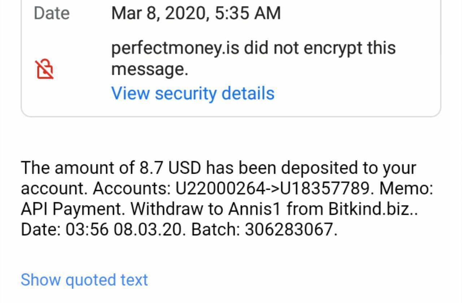Click the Bitkind.biz text in message
Image resolution: width=462 pixels, height=303 pixels.
coord(373,208)
